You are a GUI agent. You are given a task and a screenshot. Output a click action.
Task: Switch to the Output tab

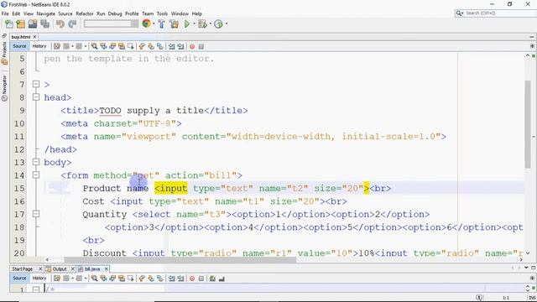pyautogui.click(x=60, y=269)
